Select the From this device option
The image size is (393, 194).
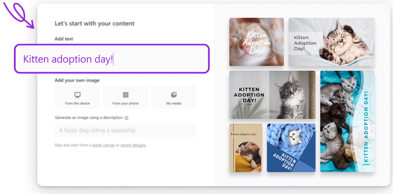[x=77, y=97]
